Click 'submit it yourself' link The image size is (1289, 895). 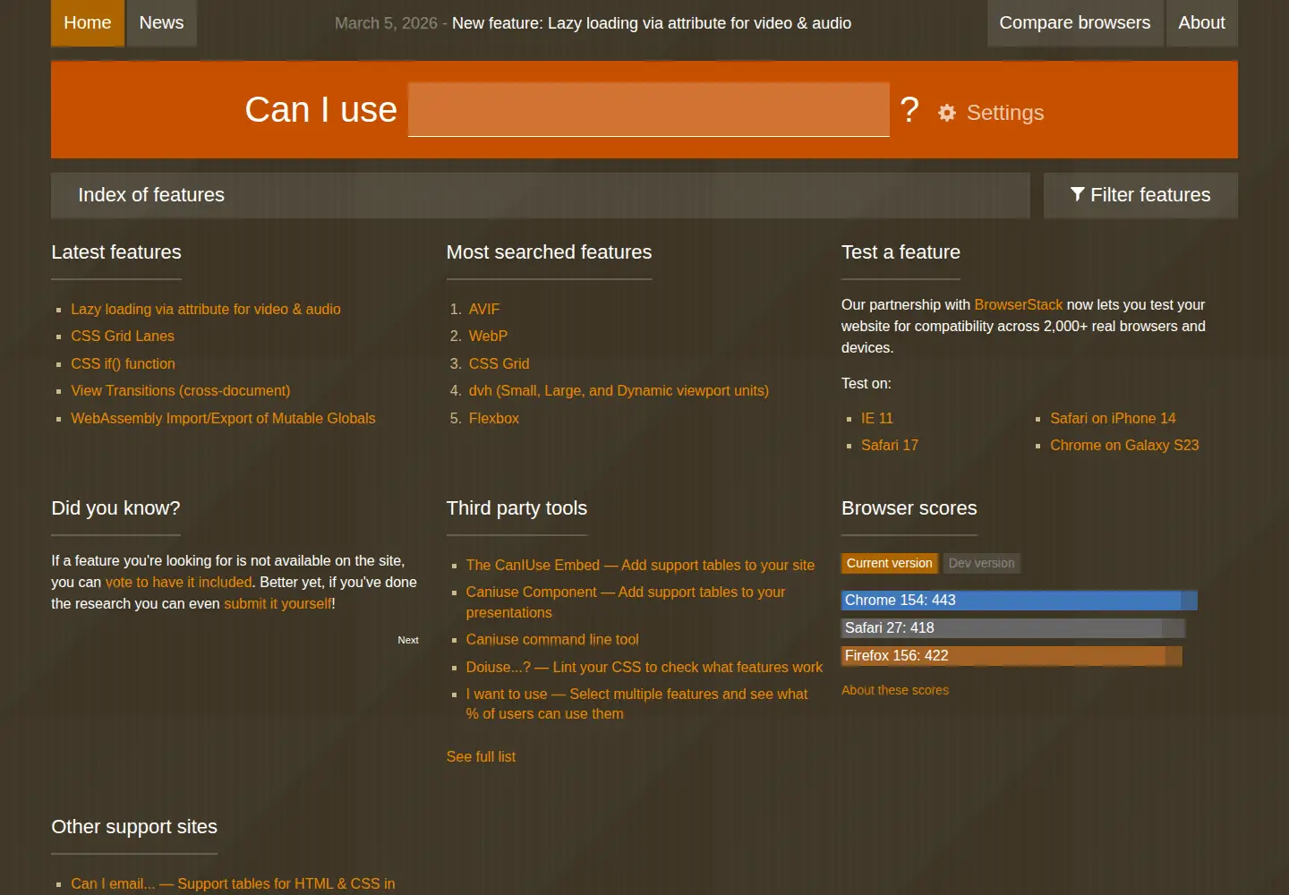277,603
